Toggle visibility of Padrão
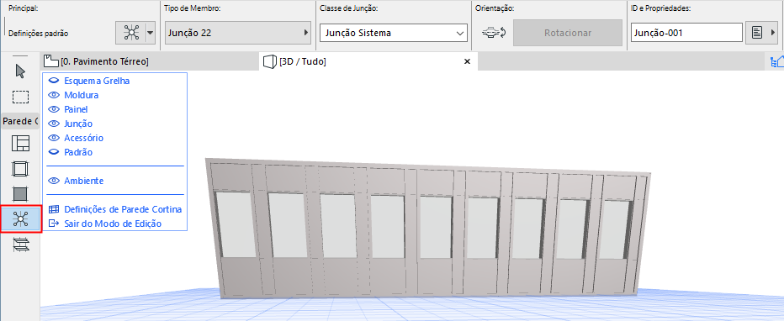The image size is (784, 321). (54, 152)
